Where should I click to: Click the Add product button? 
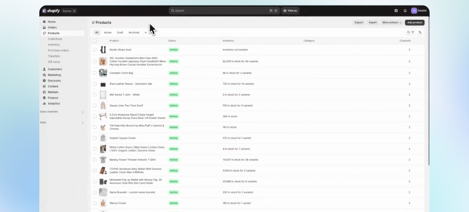pyautogui.click(x=415, y=22)
